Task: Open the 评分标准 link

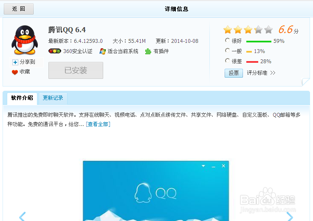Action: tap(257, 73)
